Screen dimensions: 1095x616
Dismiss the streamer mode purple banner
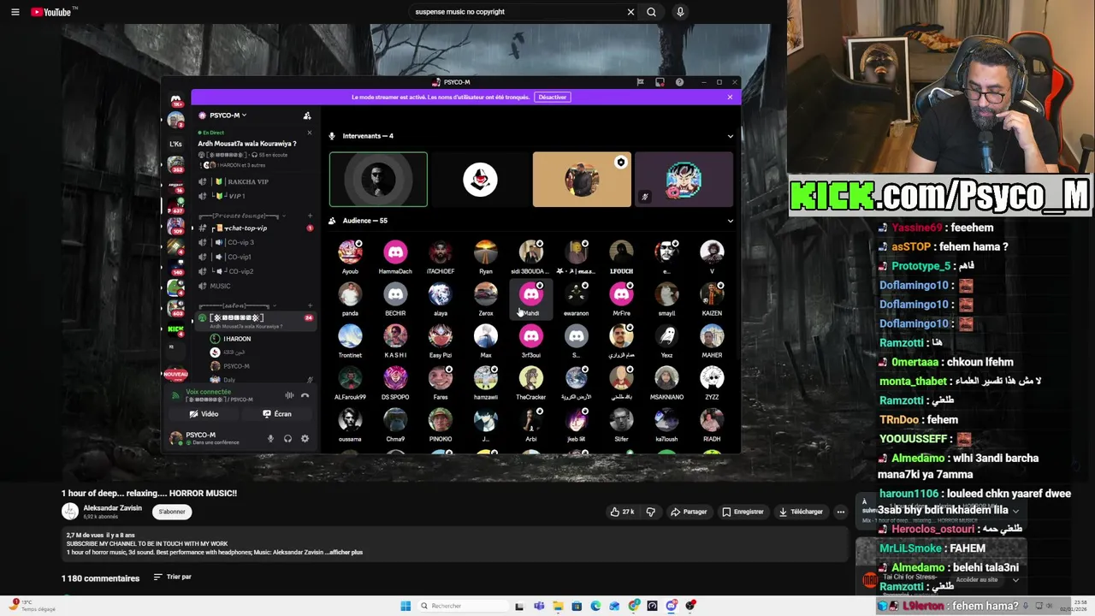730,97
